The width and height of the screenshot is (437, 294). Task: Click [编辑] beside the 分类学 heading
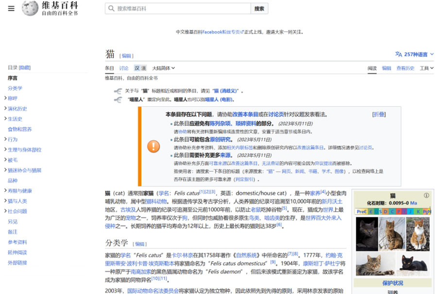[x=140, y=244]
